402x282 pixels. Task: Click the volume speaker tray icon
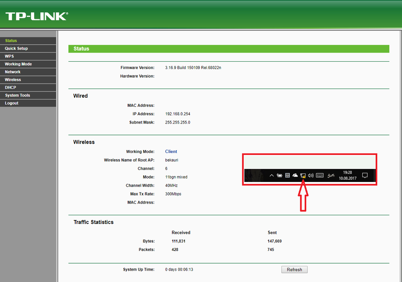pos(311,175)
